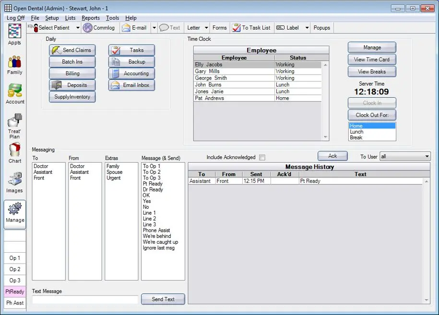Screen dimensions: 439x315
Task: Open the Setup menu
Action: [52, 18]
